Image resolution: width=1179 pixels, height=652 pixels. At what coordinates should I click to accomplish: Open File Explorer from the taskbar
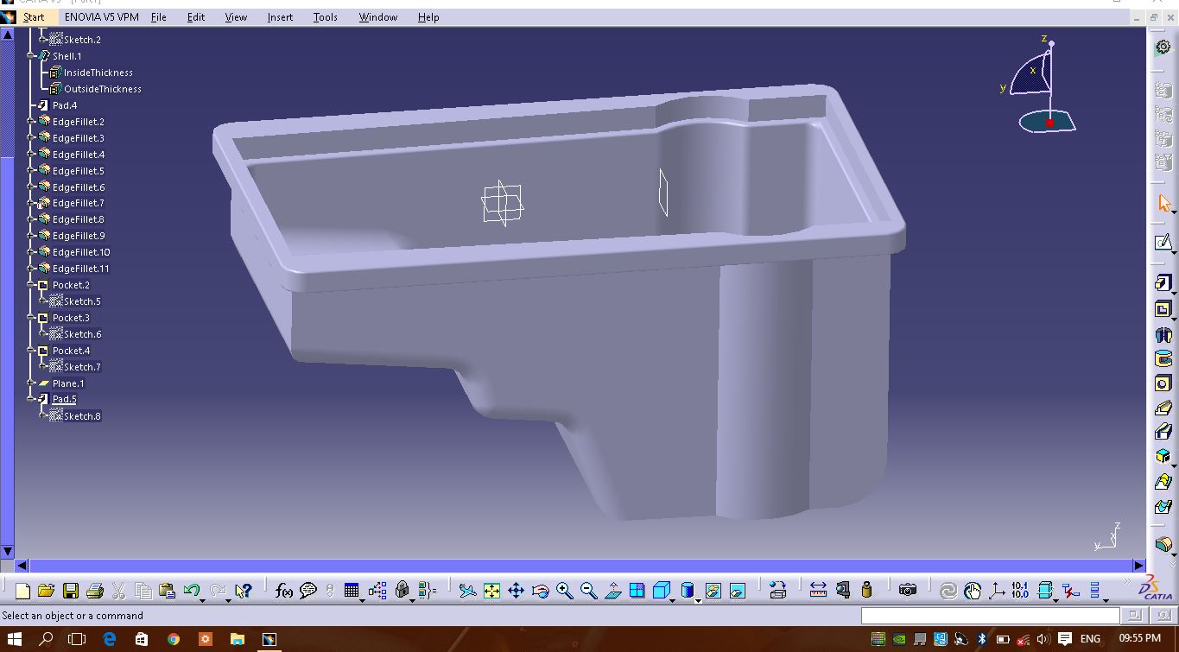point(237,639)
